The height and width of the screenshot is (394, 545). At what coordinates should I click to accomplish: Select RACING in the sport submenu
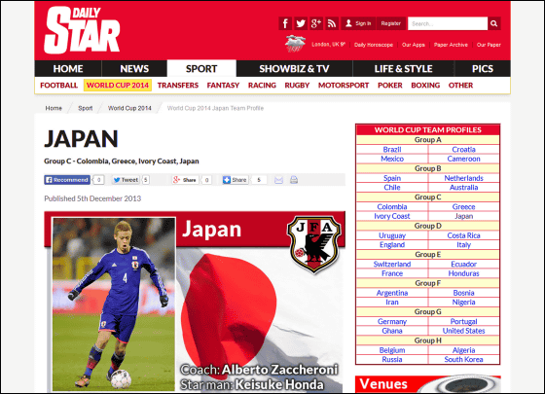click(262, 86)
